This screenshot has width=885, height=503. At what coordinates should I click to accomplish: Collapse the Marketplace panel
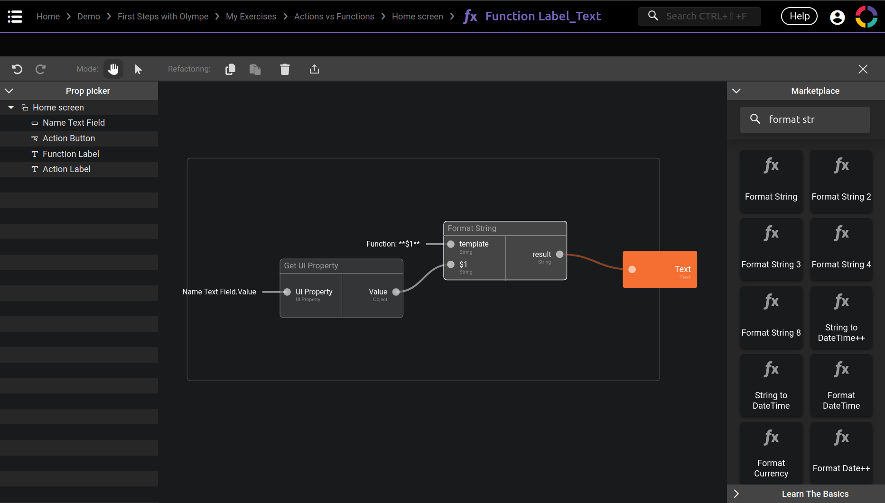736,91
